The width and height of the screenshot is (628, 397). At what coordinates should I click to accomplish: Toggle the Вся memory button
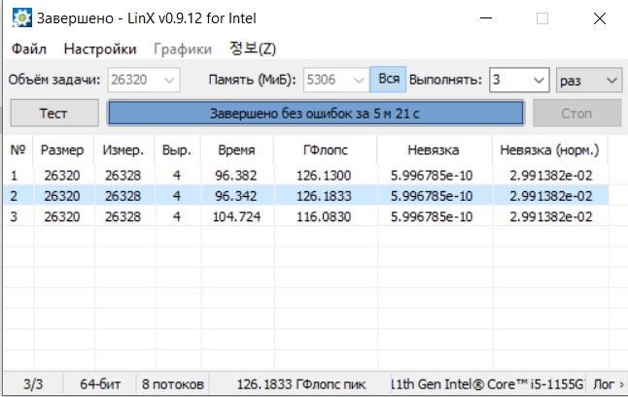(x=389, y=81)
